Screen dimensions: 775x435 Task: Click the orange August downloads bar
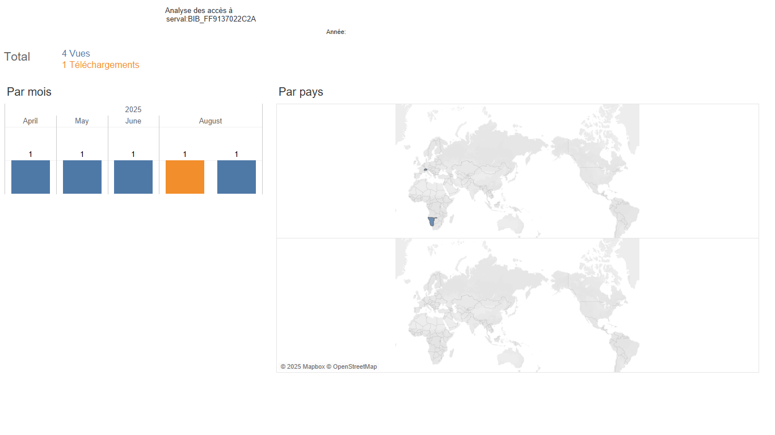(x=185, y=177)
